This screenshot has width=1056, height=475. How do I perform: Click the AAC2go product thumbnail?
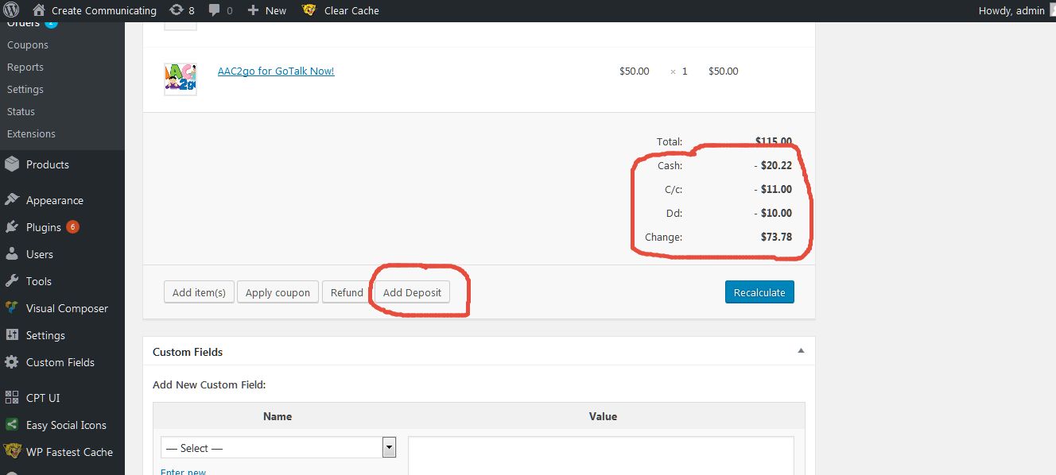[x=181, y=79]
